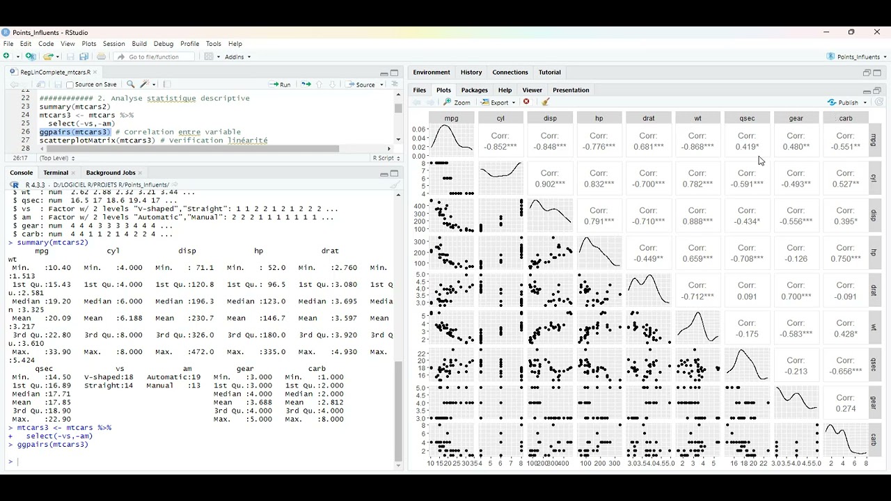This screenshot has height=501, width=891.
Task: Click the Compile Report notebook icon
Action: click(x=167, y=84)
